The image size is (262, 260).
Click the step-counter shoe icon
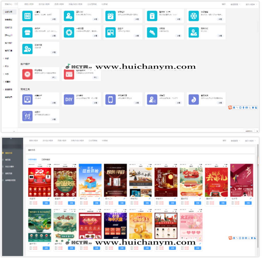[152, 32]
